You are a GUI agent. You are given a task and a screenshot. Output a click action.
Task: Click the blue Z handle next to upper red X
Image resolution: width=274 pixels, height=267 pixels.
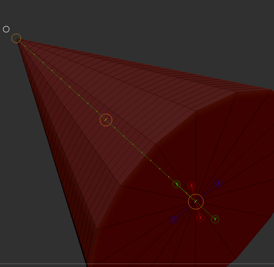click(x=218, y=183)
